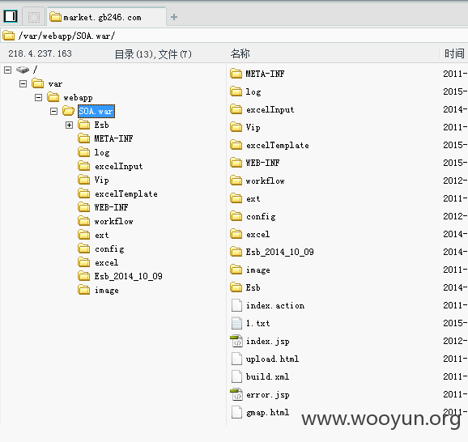Select excel folder in the directory tree
The width and height of the screenshot is (468, 442).
tap(107, 262)
